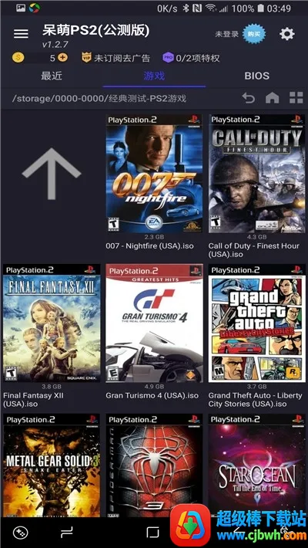Open the 007 Nightfire game cover

(154, 174)
